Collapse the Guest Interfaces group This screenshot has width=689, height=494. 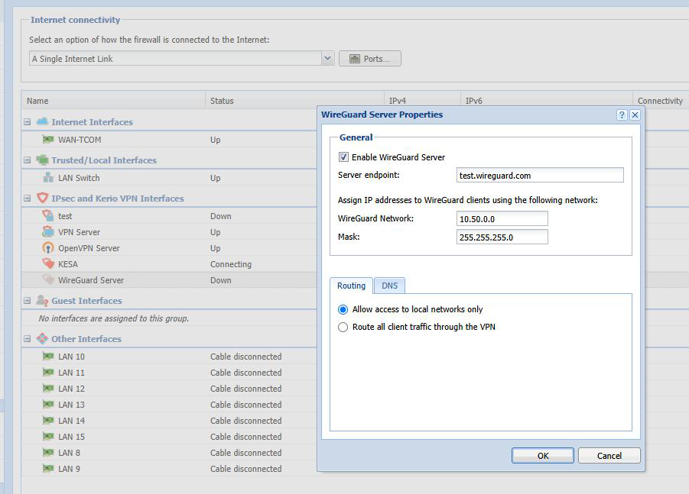(28, 301)
